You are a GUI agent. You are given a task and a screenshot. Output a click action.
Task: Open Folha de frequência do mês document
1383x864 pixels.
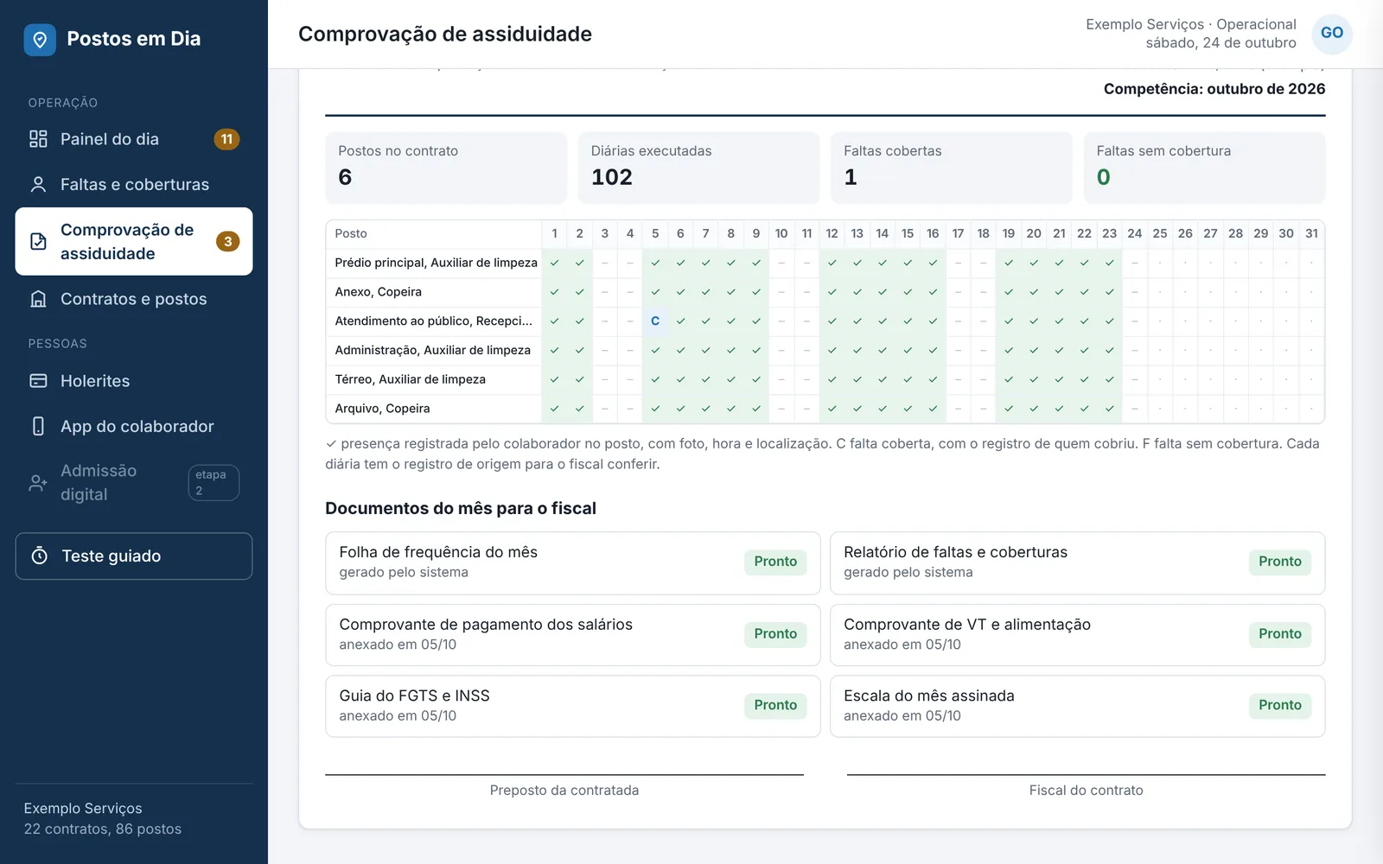click(x=572, y=562)
